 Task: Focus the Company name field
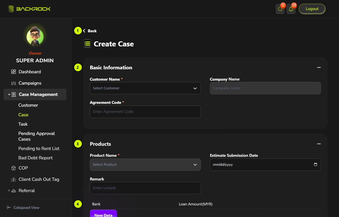pos(265,88)
